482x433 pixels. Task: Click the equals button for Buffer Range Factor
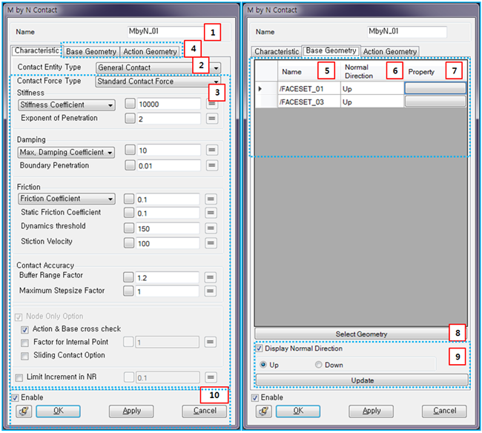tap(211, 277)
